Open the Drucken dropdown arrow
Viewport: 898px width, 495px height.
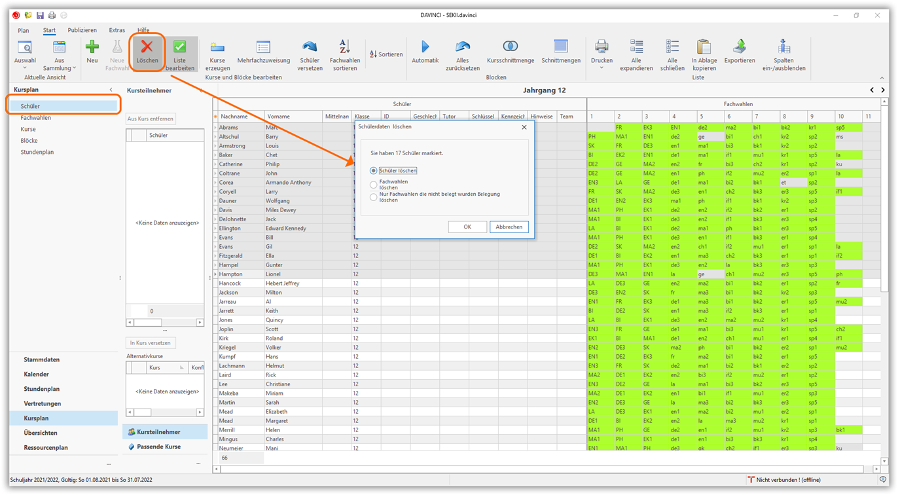tap(602, 68)
